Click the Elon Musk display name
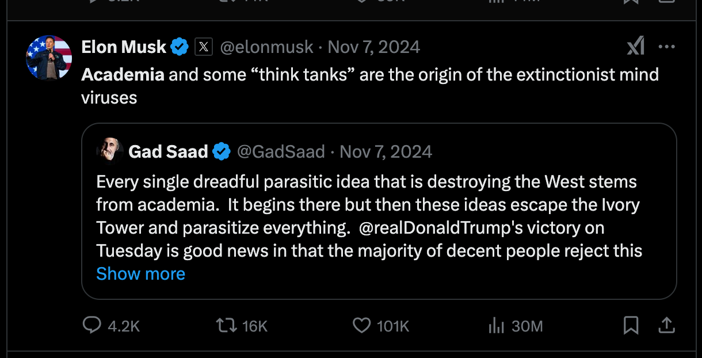Screen dimensions: 702x358 pyautogui.click(x=124, y=47)
